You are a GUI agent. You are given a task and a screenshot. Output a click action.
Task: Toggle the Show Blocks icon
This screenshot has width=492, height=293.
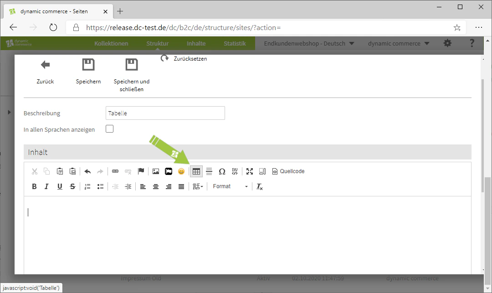(x=262, y=171)
